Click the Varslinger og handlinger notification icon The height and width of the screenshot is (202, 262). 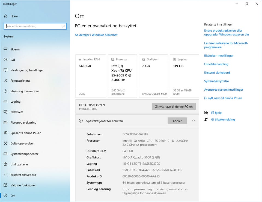click(x=5, y=70)
